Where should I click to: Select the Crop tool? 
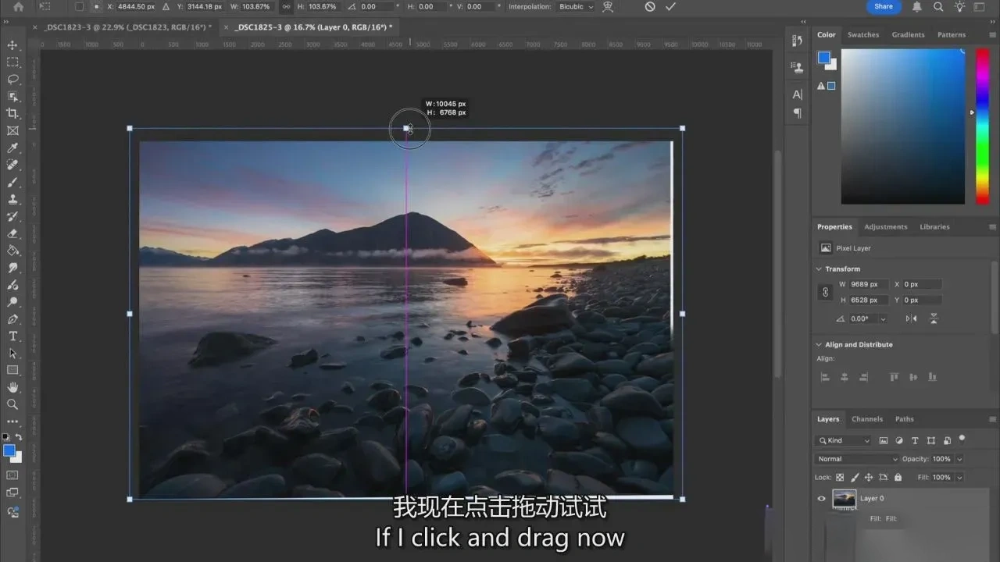point(12,114)
